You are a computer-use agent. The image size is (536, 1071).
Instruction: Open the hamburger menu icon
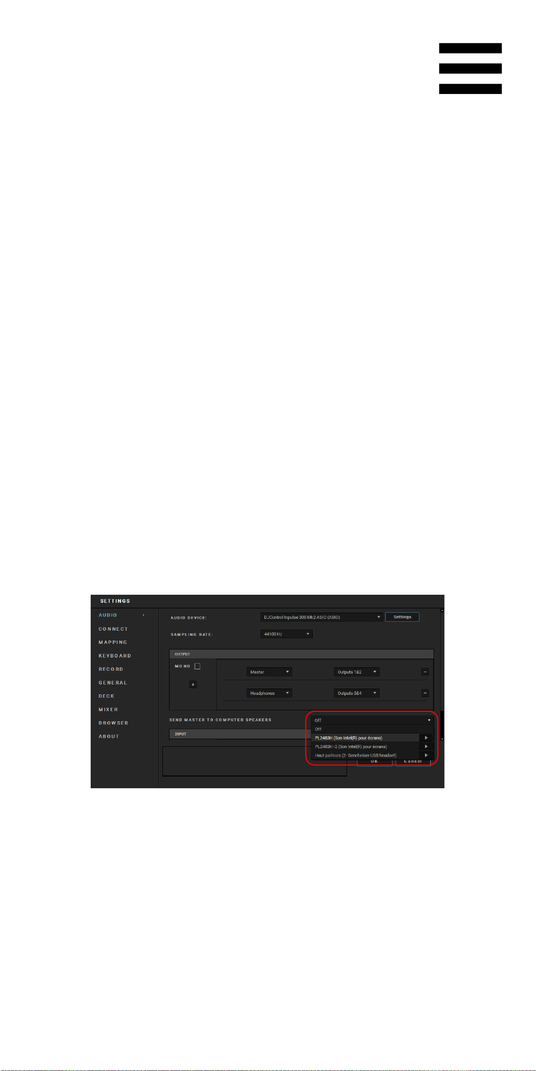click(x=470, y=68)
